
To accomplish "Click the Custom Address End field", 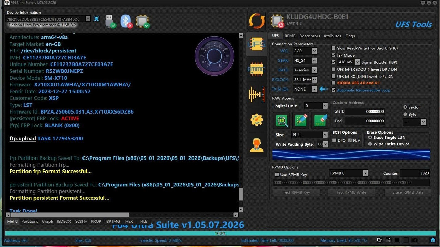I will pos(365,121).
